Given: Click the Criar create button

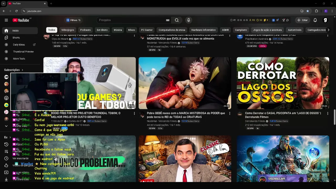Looking at the screenshot, I should [302, 20].
